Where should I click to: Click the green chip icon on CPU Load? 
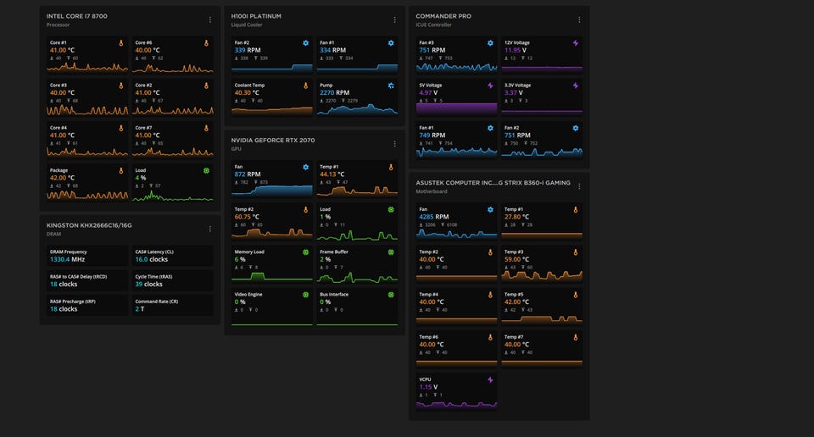pyautogui.click(x=206, y=170)
